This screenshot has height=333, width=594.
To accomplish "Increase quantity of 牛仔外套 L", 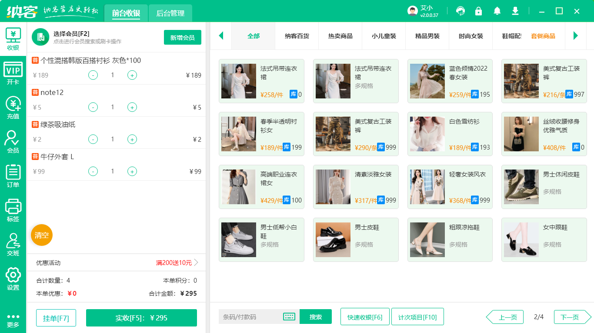I will point(132,171).
